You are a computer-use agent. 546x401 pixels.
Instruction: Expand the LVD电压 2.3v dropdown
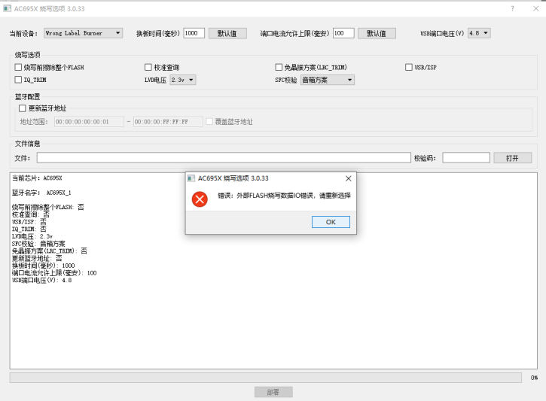[183, 80]
